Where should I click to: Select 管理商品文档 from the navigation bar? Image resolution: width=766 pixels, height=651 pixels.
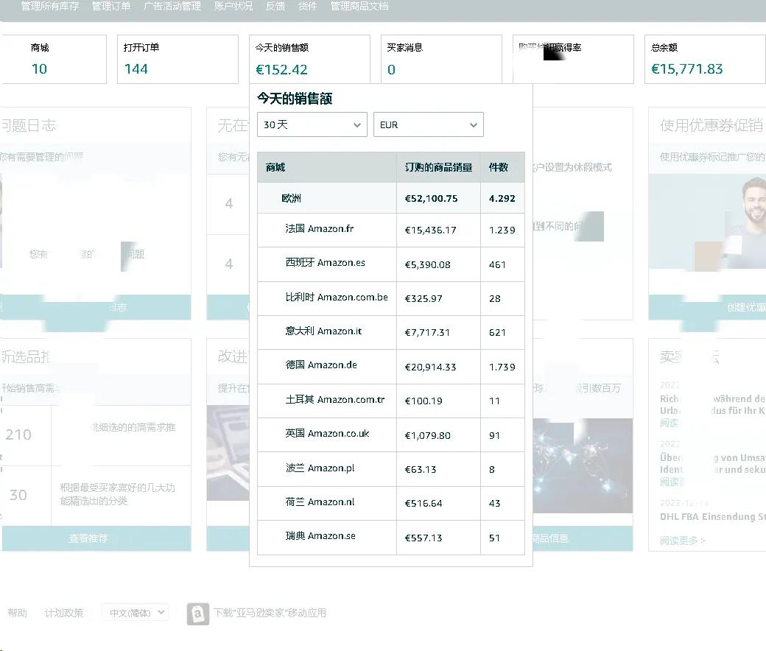click(x=359, y=7)
